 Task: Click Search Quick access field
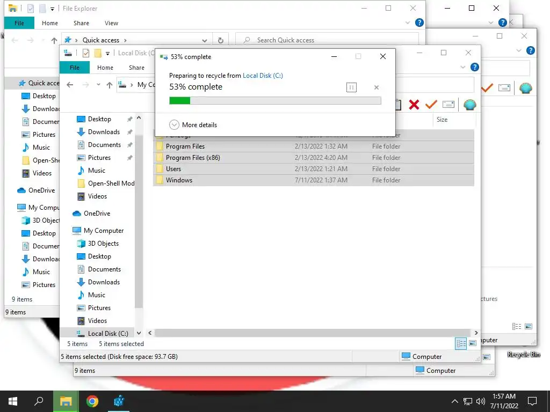[327, 40]
